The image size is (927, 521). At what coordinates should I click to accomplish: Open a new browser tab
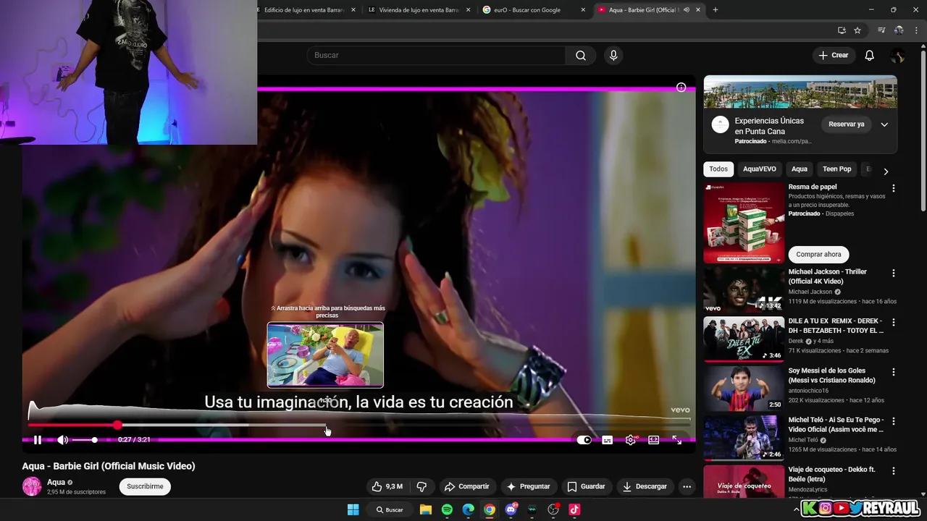pos(716,10)
